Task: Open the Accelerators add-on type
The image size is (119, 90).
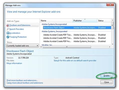Action: [15, 33]
